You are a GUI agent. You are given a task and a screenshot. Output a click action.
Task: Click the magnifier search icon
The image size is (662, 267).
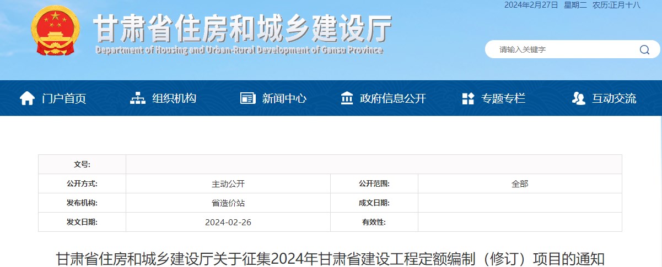click(x=644, y=49)
